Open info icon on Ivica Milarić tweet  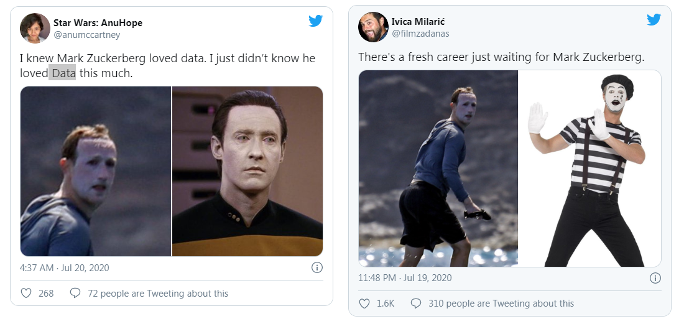(x=655, y=278)
